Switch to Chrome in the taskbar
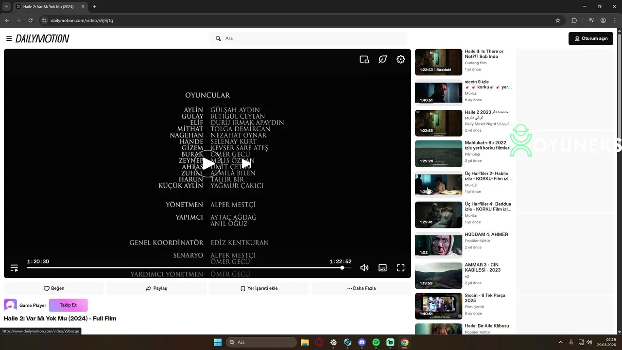The height and width of the screenshot is (350, 622). click(404, 342)
